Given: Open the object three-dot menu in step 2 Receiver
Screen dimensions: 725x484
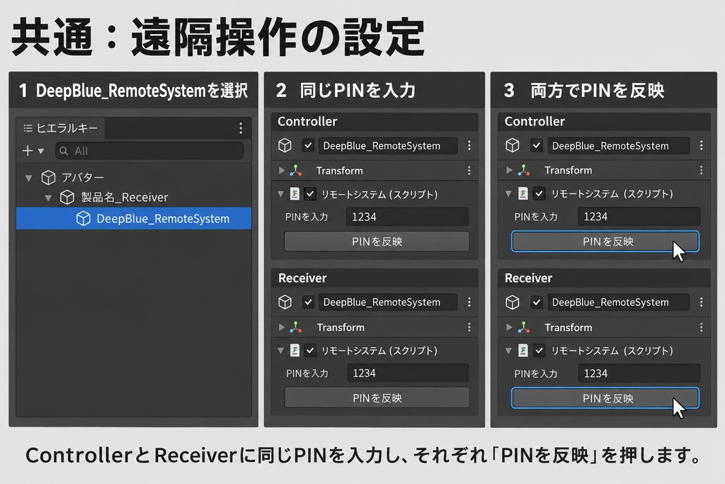Looking at the screenshot, I should pos(469,302).
